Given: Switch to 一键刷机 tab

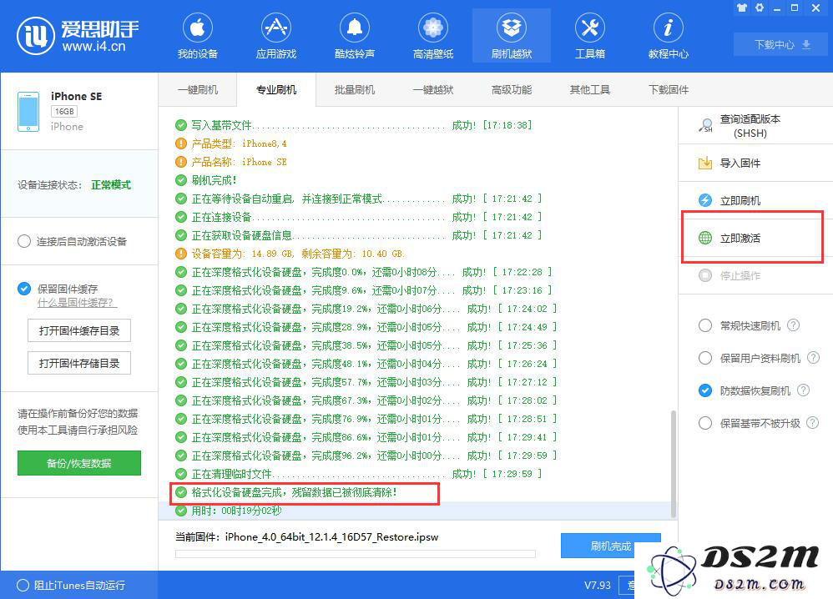Looking at the screenshot, I should (x=198, y=90).
